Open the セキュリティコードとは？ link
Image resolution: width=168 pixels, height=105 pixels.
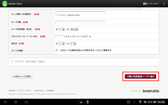(x=77, y=36)
